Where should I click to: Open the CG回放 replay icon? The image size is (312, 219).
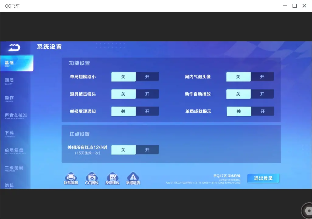point(92,178)
